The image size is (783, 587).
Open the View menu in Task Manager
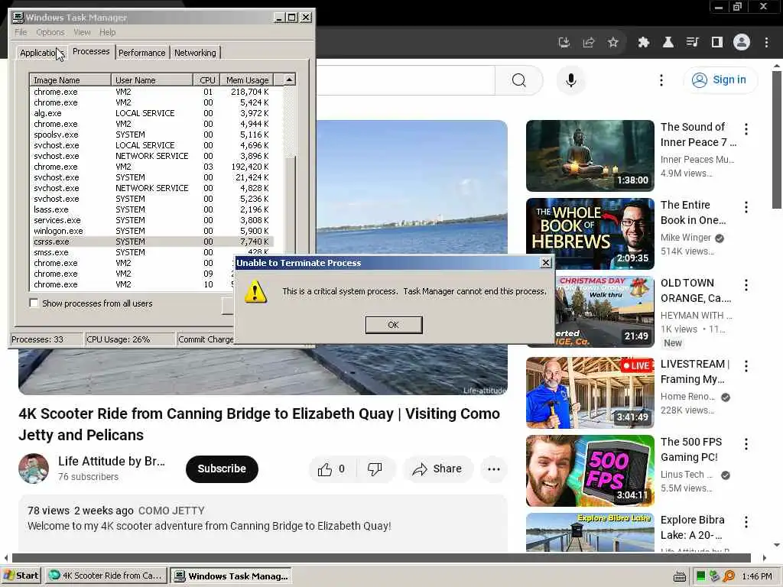(83, 32)
